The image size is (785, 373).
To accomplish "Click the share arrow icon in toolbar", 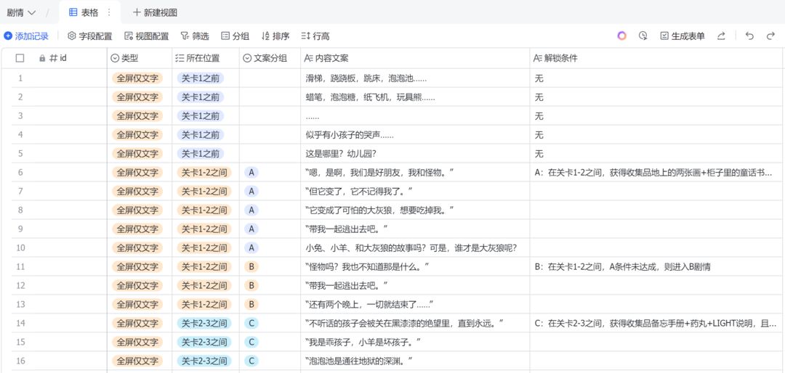I will [x=722, y=36].
